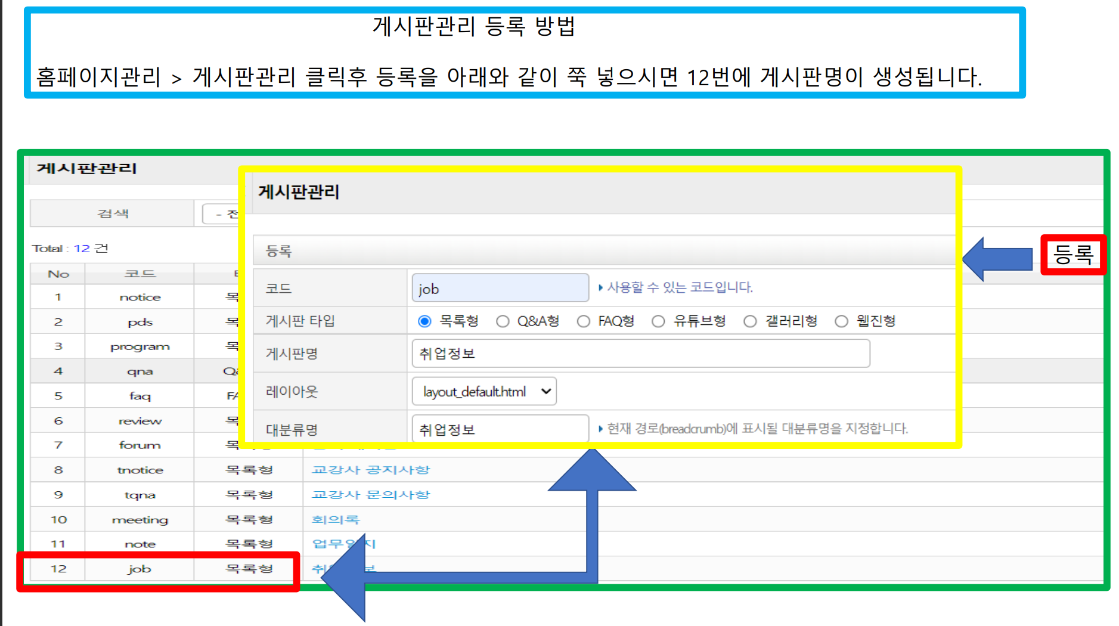This screenshot has height=626, width=1119.
Task: Select the 목록형 board type radio button
Action: point(424,321)
